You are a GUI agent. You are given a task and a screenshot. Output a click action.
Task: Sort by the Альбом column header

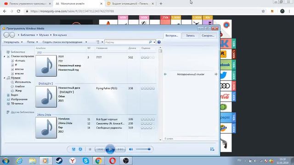pos(41,48)
